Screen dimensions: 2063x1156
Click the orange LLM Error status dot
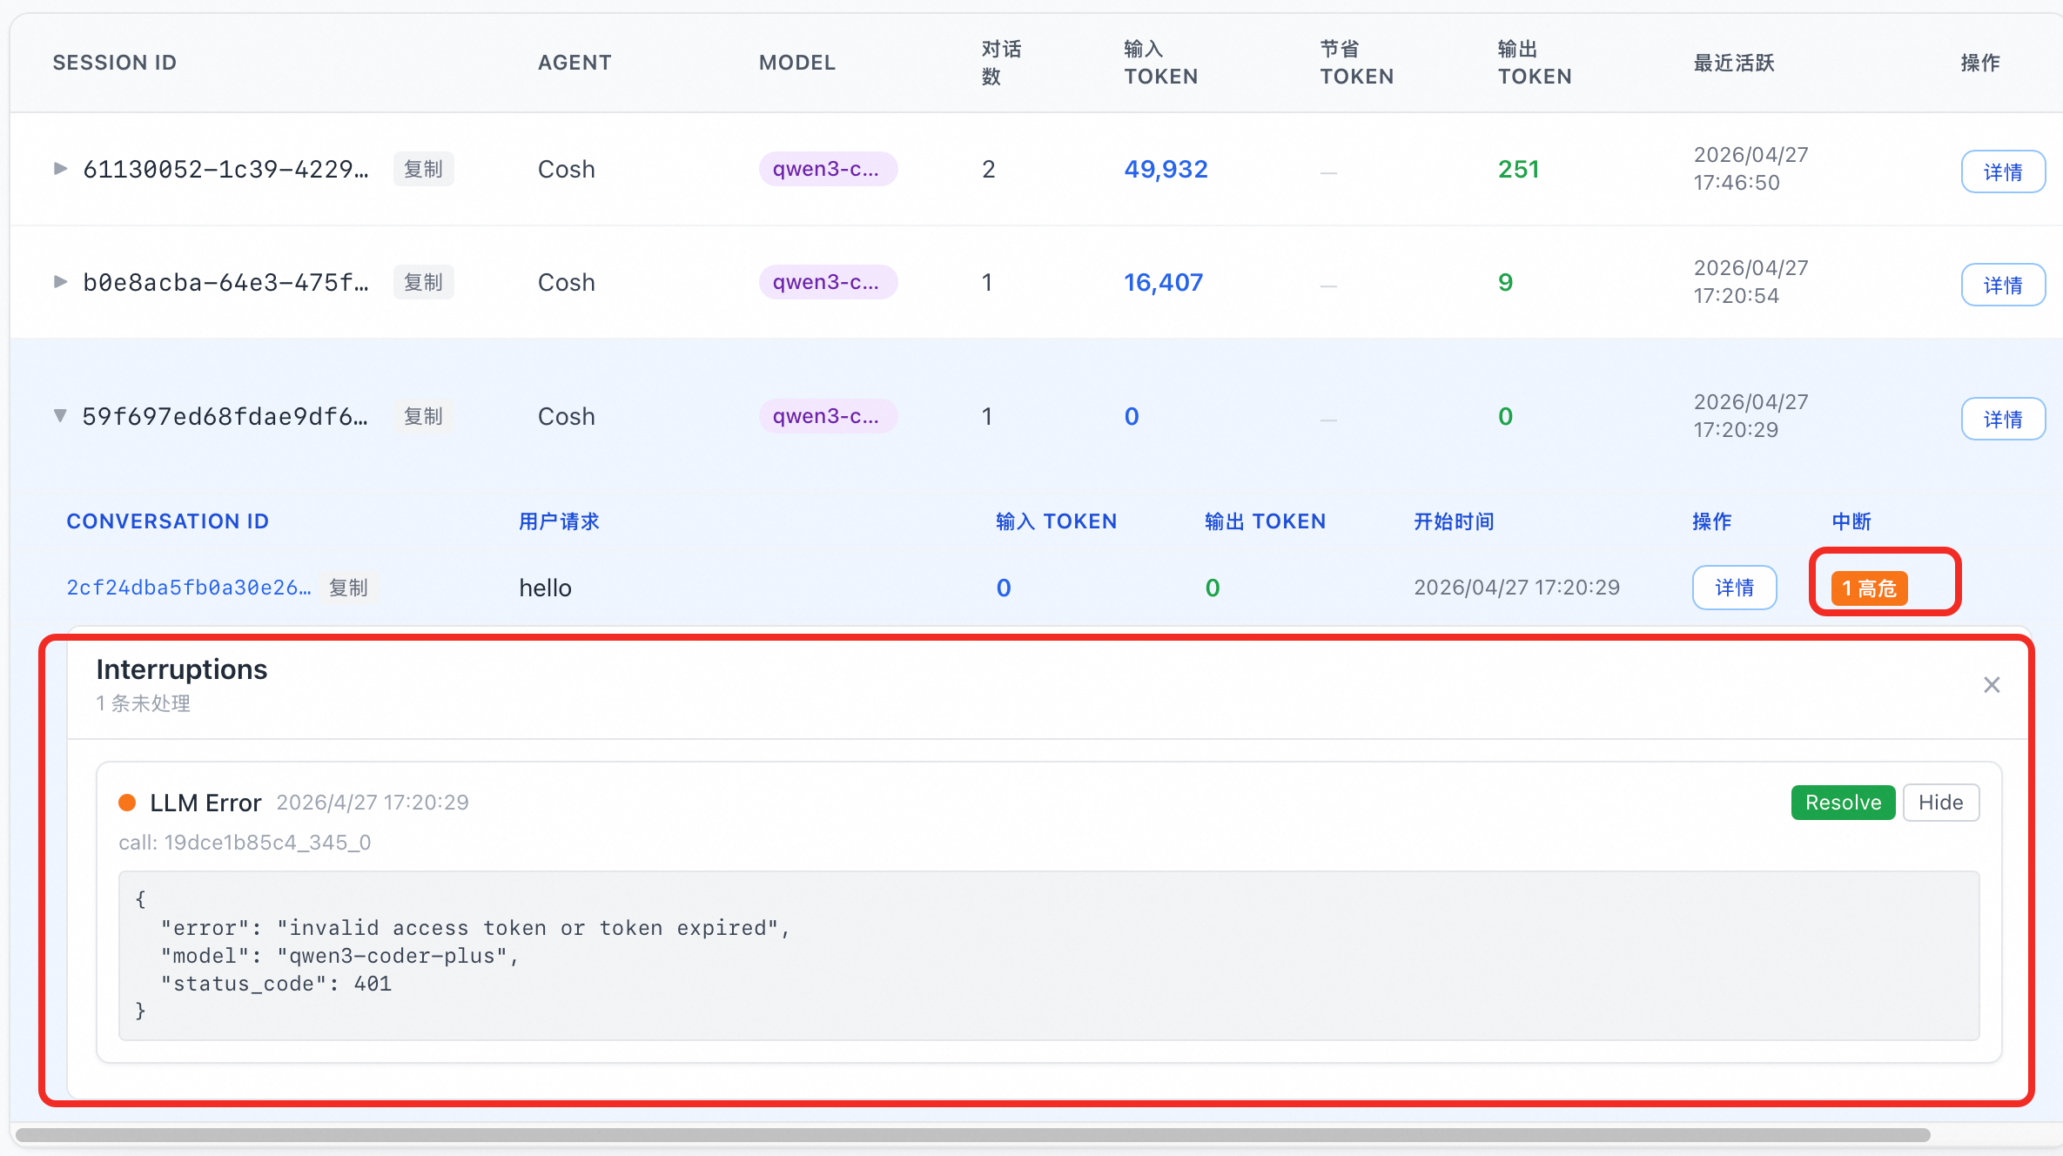tap(127, 803)
